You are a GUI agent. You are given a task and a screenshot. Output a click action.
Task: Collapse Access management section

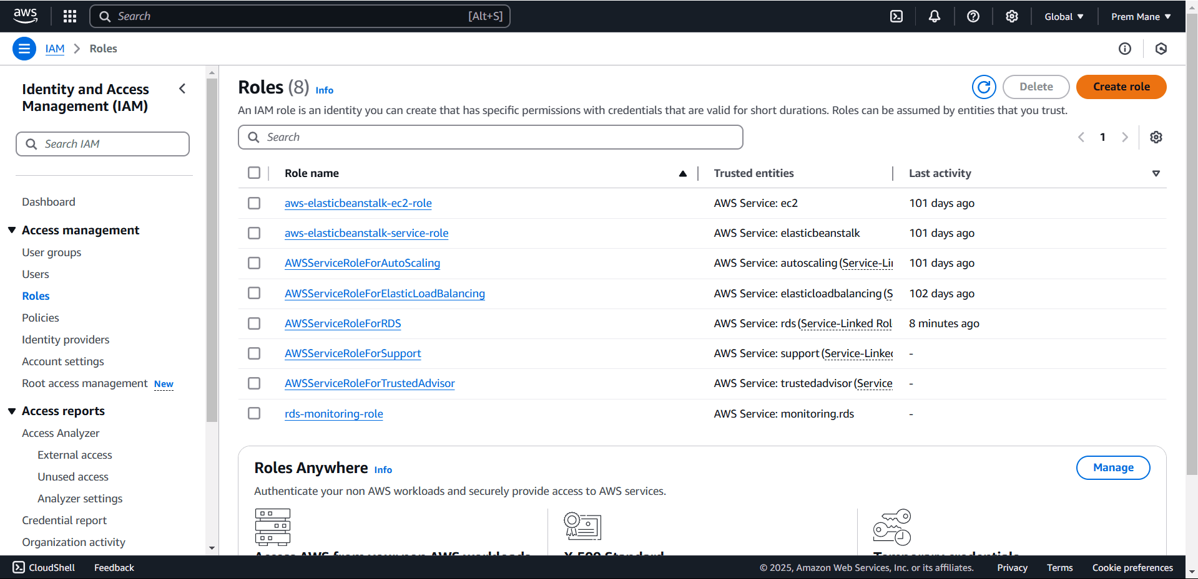point(12,230)
